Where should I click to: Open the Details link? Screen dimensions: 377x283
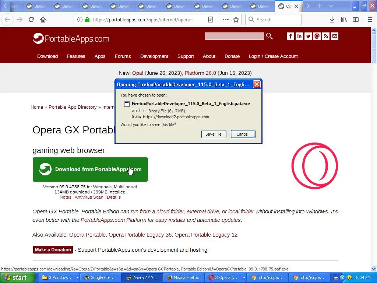(114, 197)
